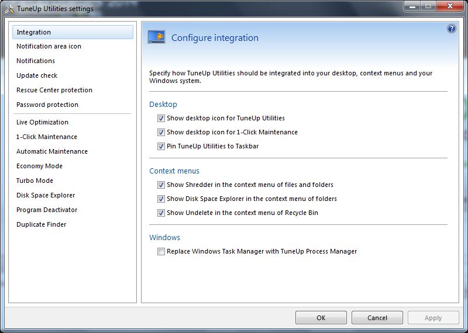Select Turbo Mode in sidebar
468x333 pixels.
(73, 181)
